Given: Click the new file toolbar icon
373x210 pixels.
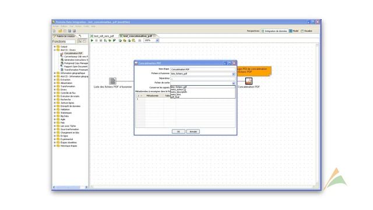Looking at the screenshot, I should [54, 31].
